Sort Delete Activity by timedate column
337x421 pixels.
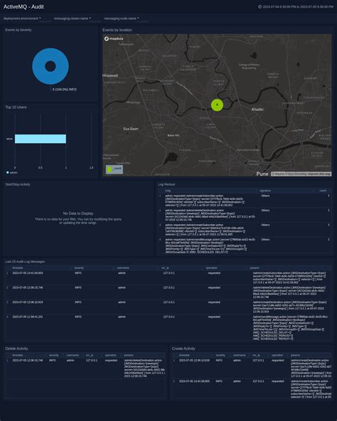(18, 356)
